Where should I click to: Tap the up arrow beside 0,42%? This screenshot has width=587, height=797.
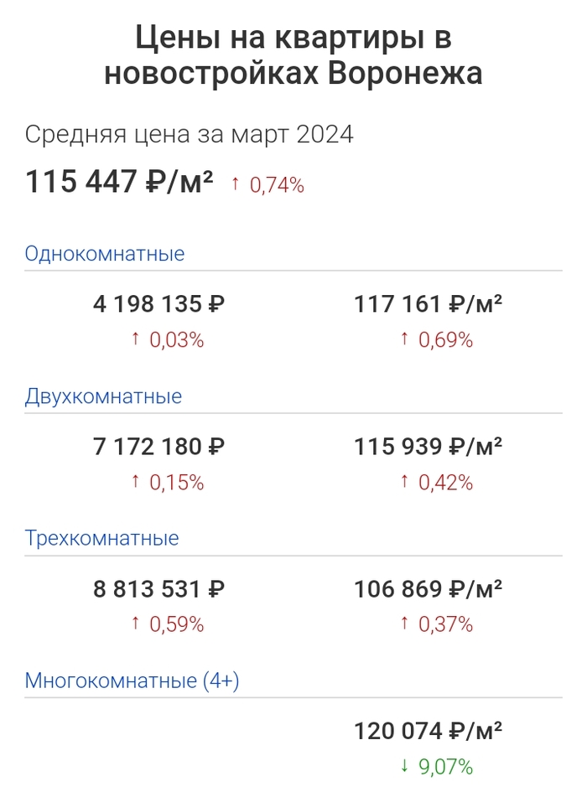[x=403, y=482]
